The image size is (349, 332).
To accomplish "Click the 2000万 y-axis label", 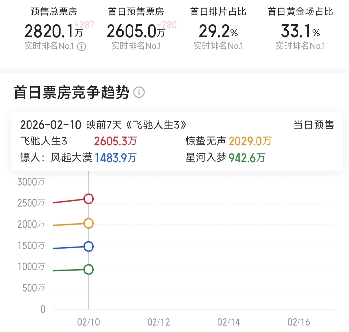I will click(31, 224).
